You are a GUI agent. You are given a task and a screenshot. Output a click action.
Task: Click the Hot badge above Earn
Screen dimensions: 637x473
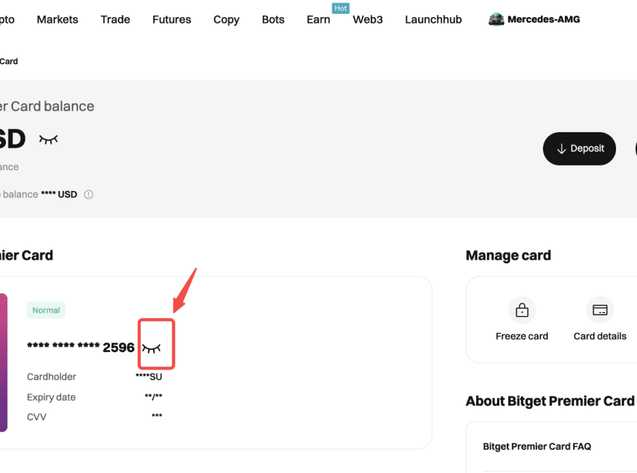(340, 9)
